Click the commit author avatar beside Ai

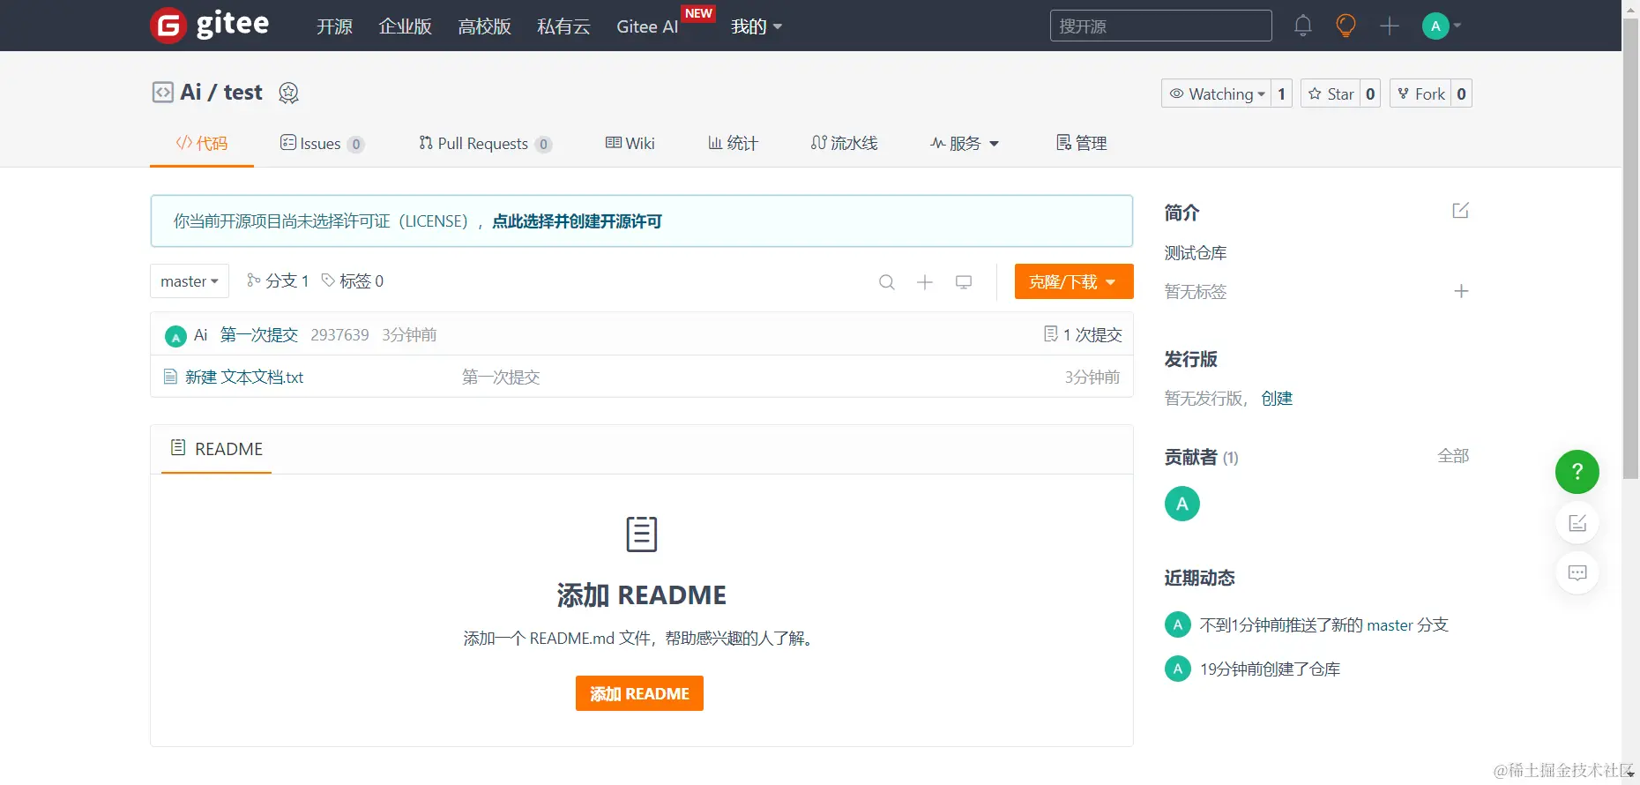(175, 336)
